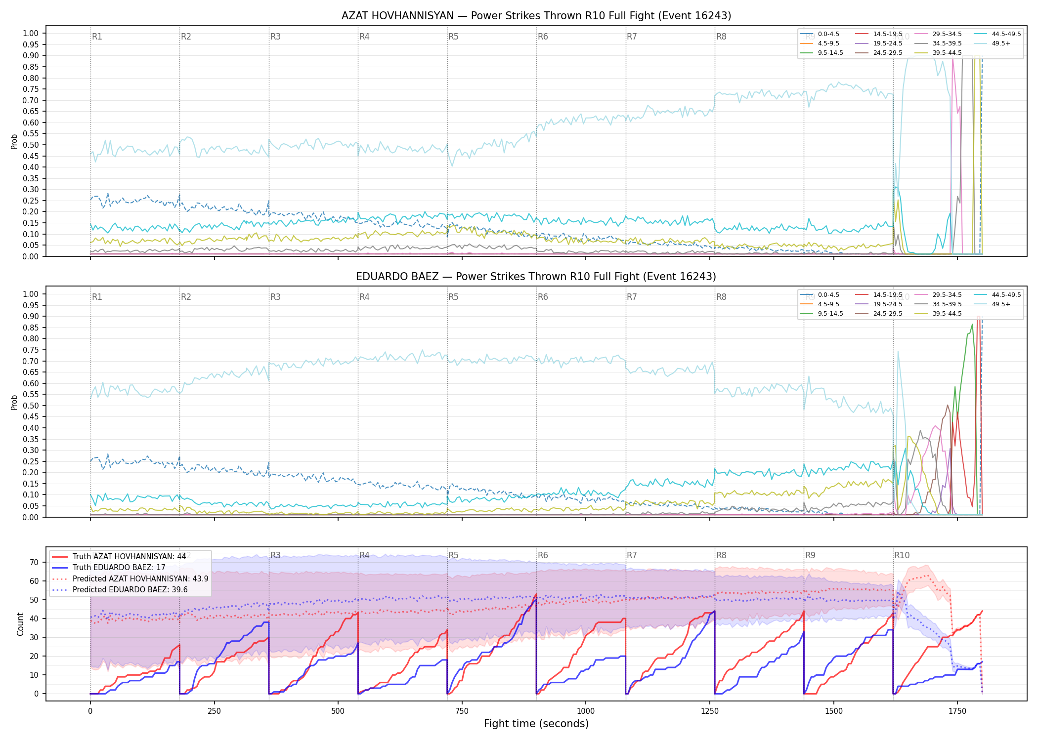Click the R9 round marker in count chart
This screenshot has width=1038, height=741.
[x=810, y=555]
